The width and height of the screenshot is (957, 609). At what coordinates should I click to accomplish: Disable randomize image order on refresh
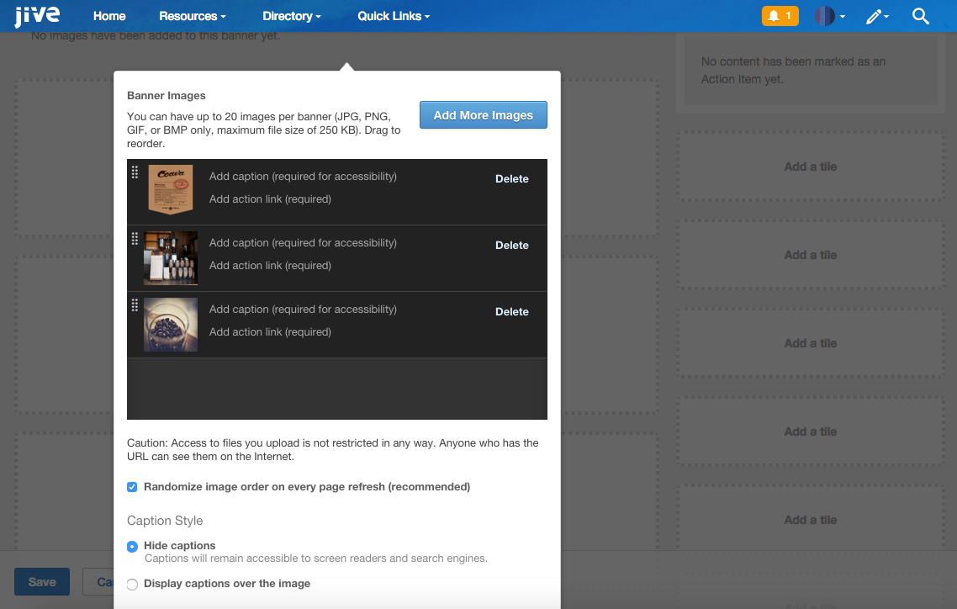pos(132,486)
